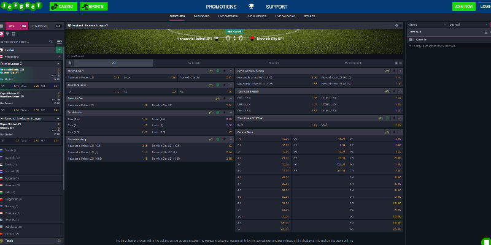
Task: Collapse the Football sport section
Action: 59,50
